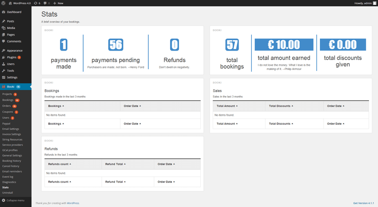Click the Appearance brush icon
This screenshot has width=378, height=207.
(x=3, y=50)
